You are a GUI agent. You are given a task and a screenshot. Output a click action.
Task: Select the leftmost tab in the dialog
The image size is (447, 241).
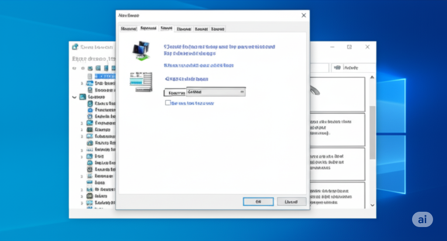pos(129,29)
